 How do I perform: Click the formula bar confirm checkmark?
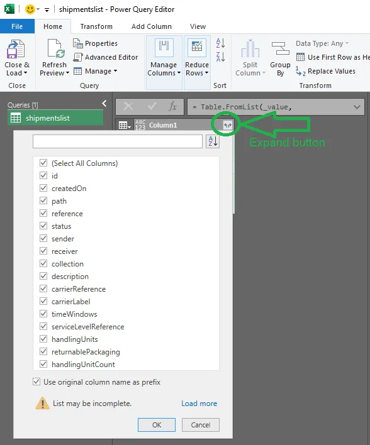click(x=152, y=107)
